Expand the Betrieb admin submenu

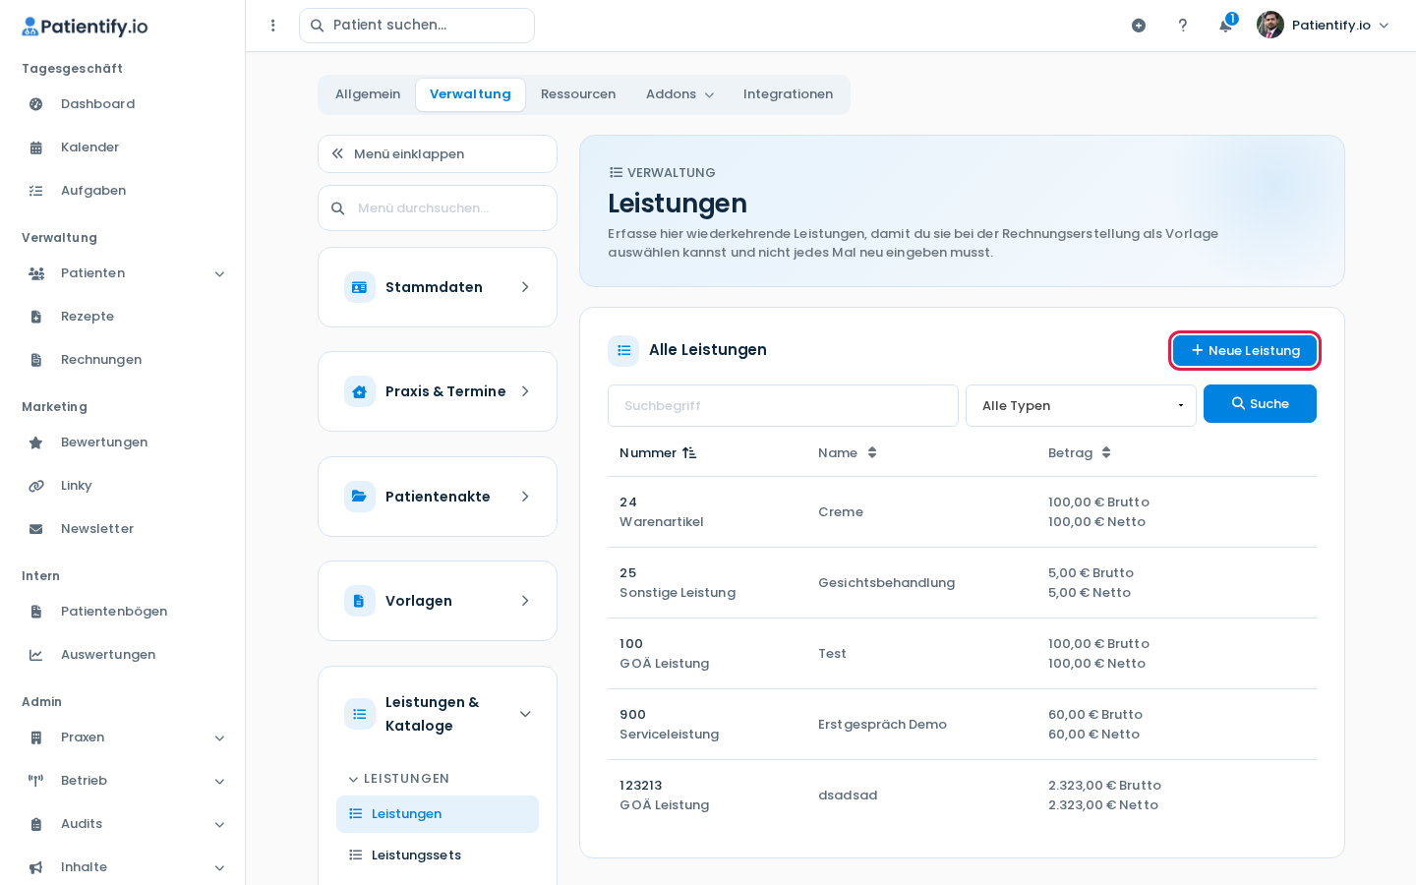[219, 782]
